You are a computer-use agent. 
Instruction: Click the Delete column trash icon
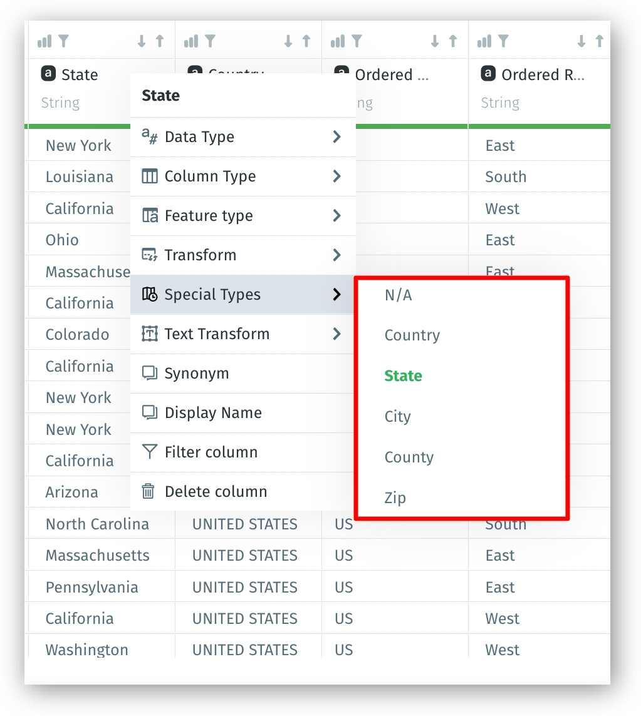click(149, 491)
